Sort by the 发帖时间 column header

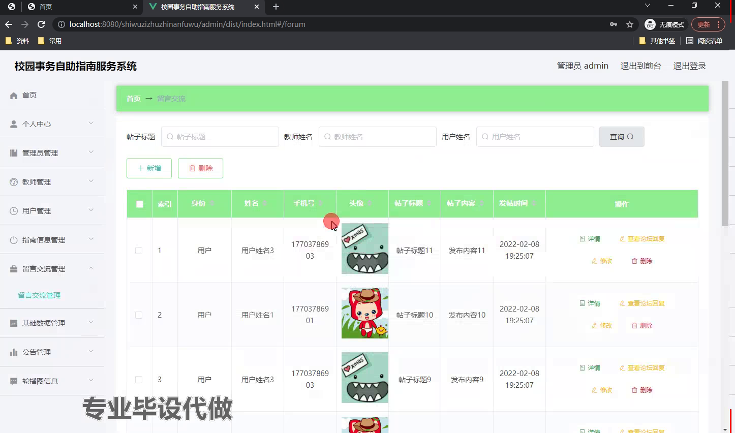[518, 203]
